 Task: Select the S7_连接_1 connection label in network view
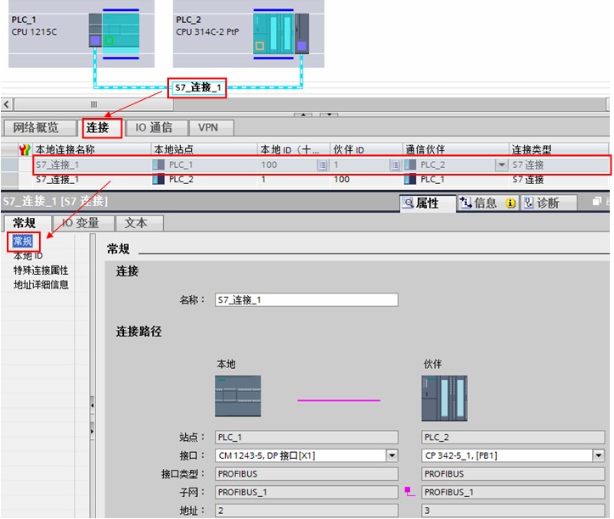click(198, 87)
